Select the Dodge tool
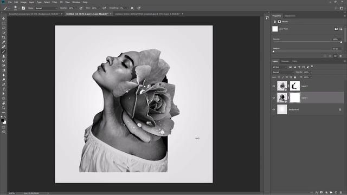 click(x=4, y=80)
